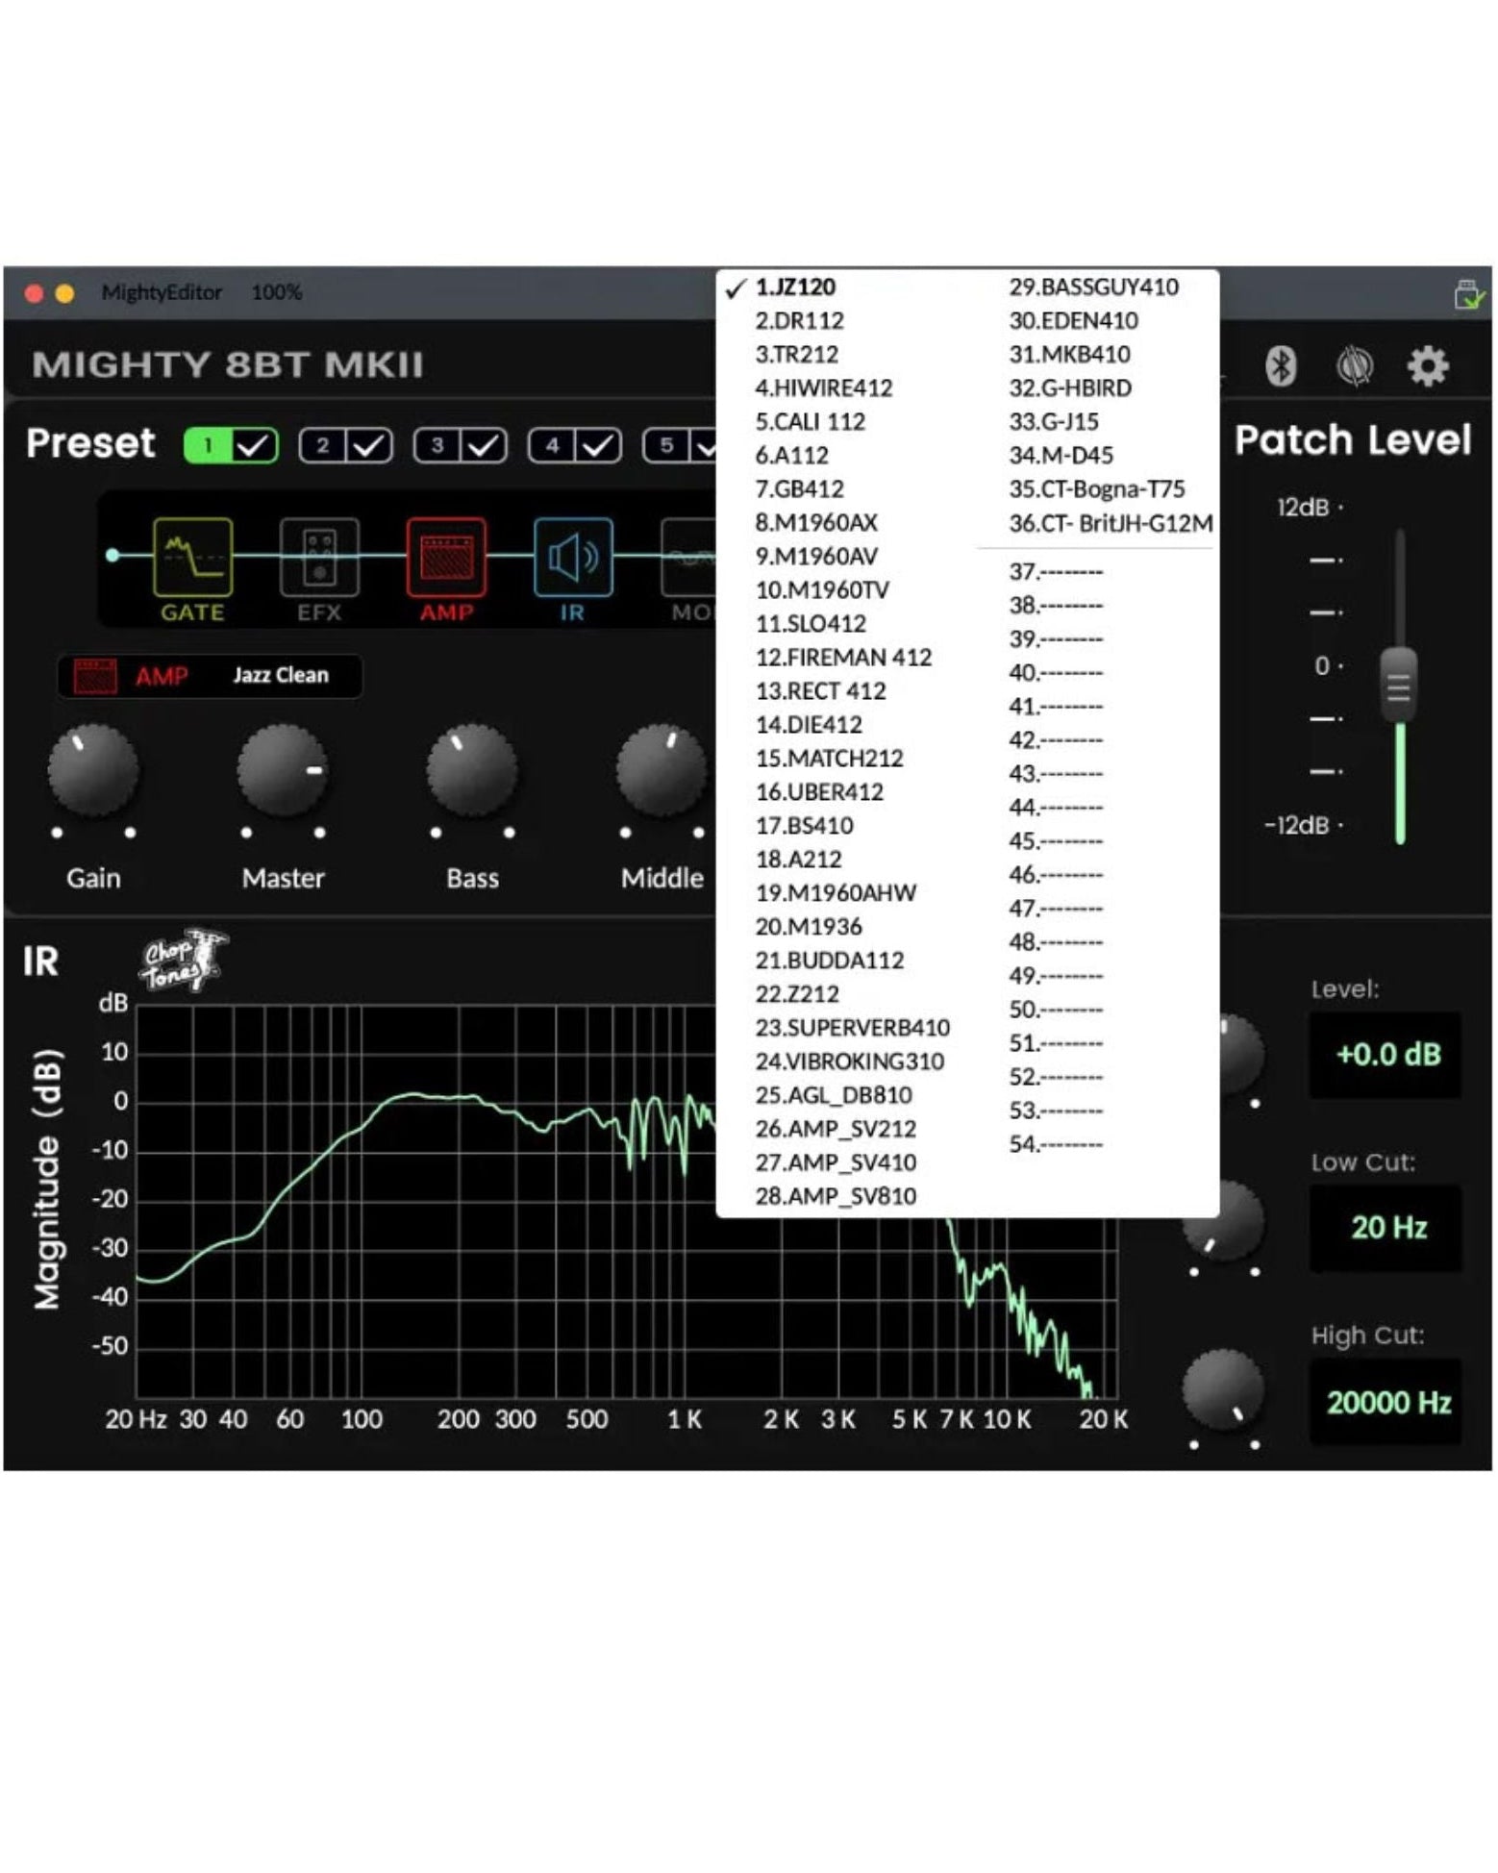Select empty user IR slot 54
1498x1873 pixels.
pyautogui.click(x=1056, y=1144)
